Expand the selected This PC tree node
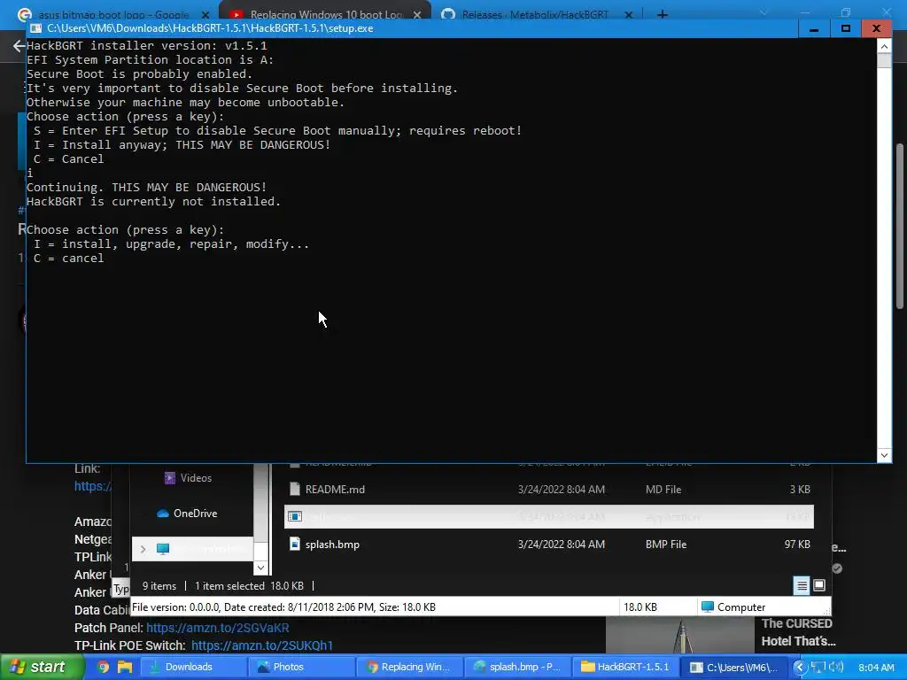This screenshot has width=907, height=680. (x=143, y=549)
